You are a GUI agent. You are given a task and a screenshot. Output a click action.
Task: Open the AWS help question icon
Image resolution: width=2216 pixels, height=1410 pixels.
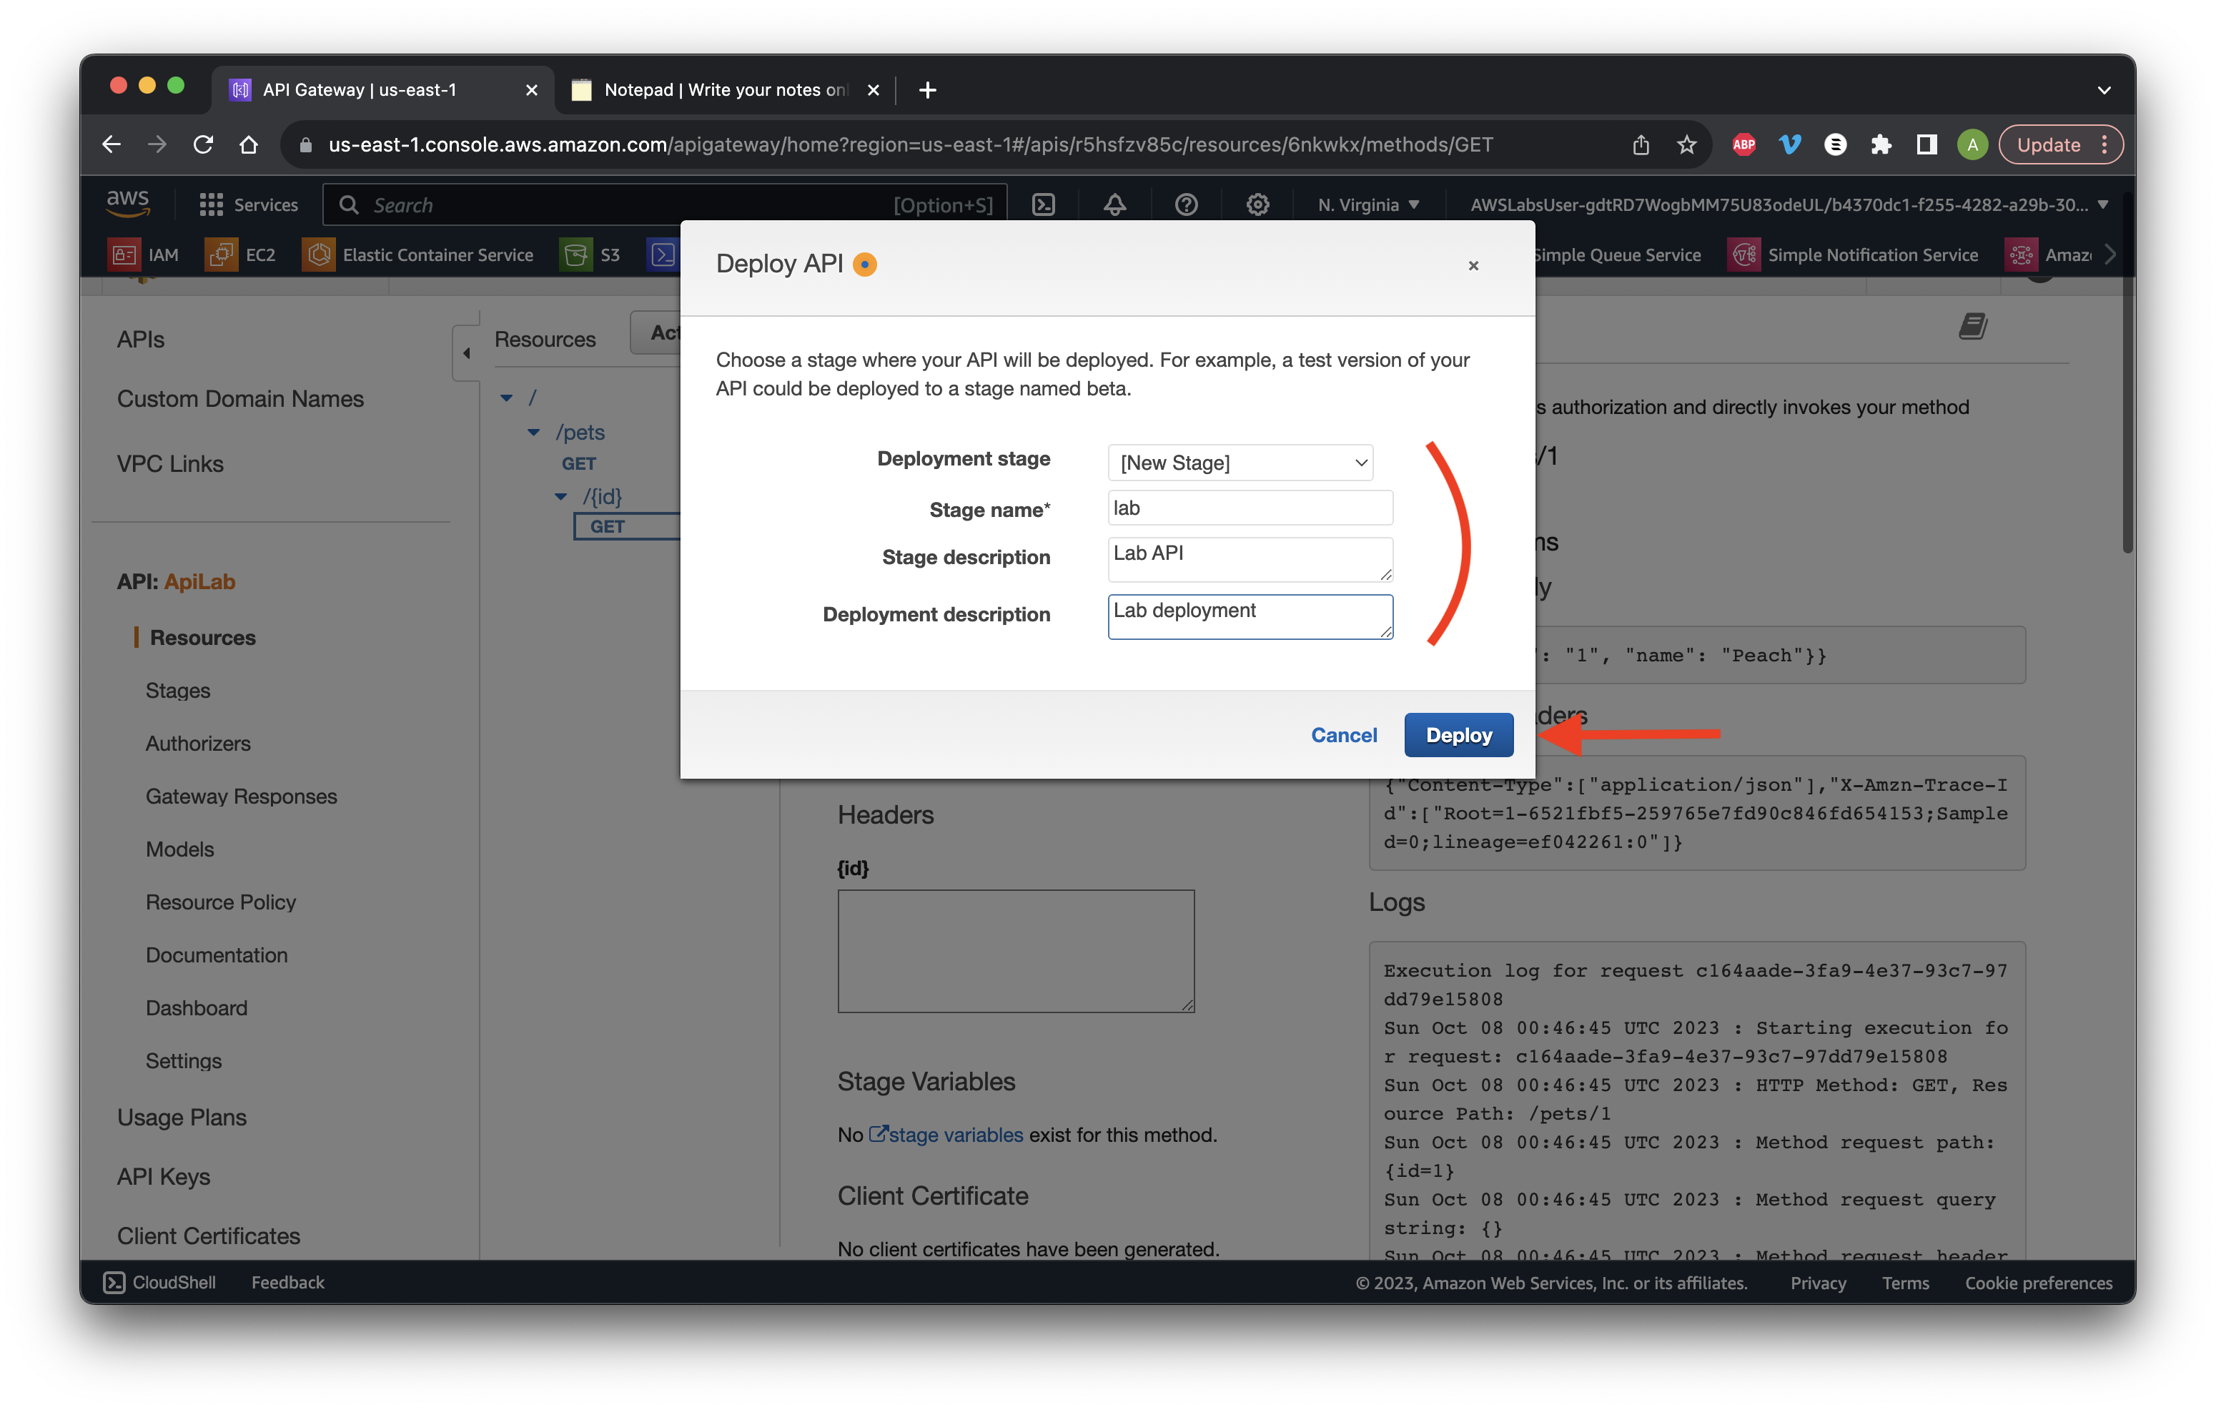(1186, 204)
